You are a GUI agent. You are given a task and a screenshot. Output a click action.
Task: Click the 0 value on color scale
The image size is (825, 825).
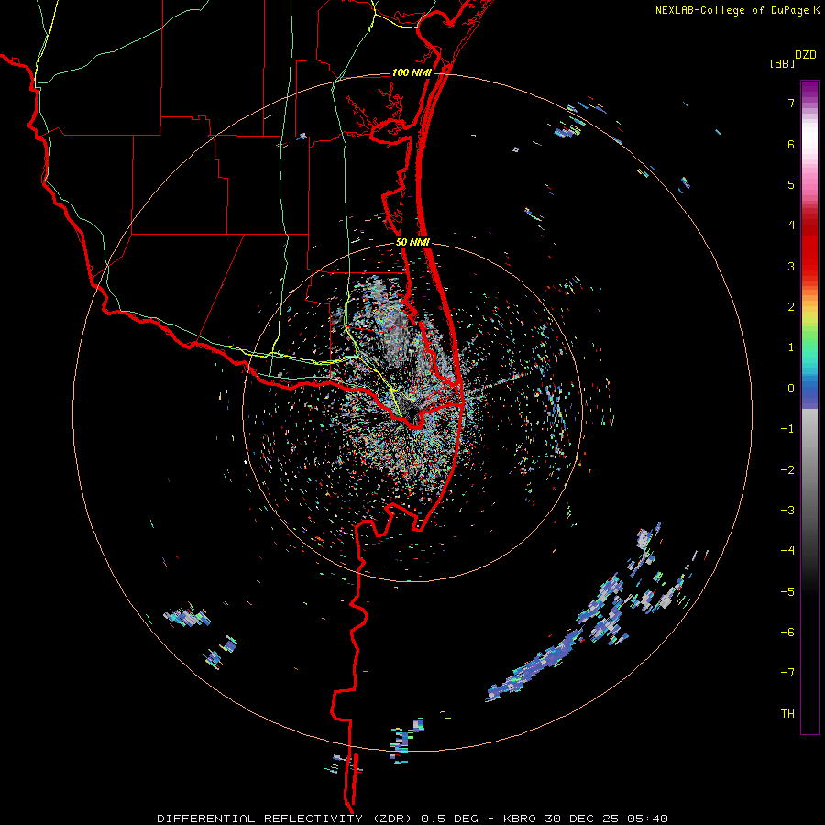[x=791, y=389]
